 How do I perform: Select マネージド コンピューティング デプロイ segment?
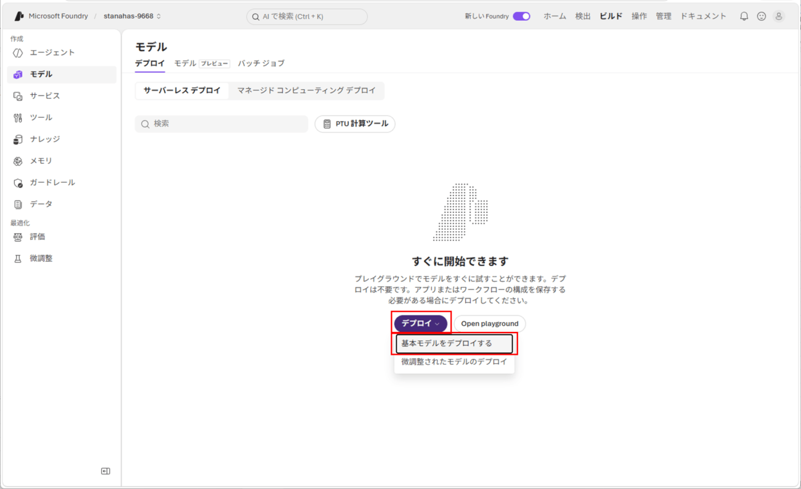click(x=306, y=91)
